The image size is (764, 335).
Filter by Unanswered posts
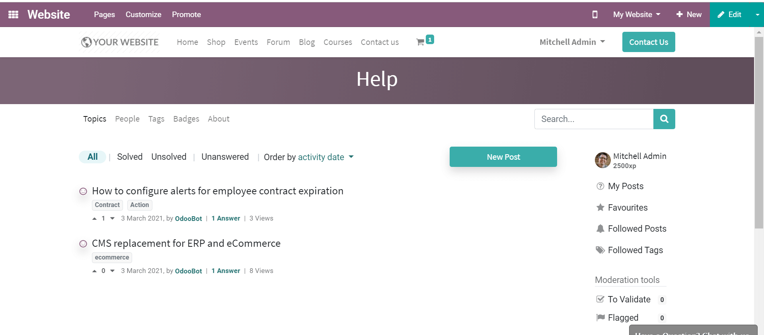225,157
